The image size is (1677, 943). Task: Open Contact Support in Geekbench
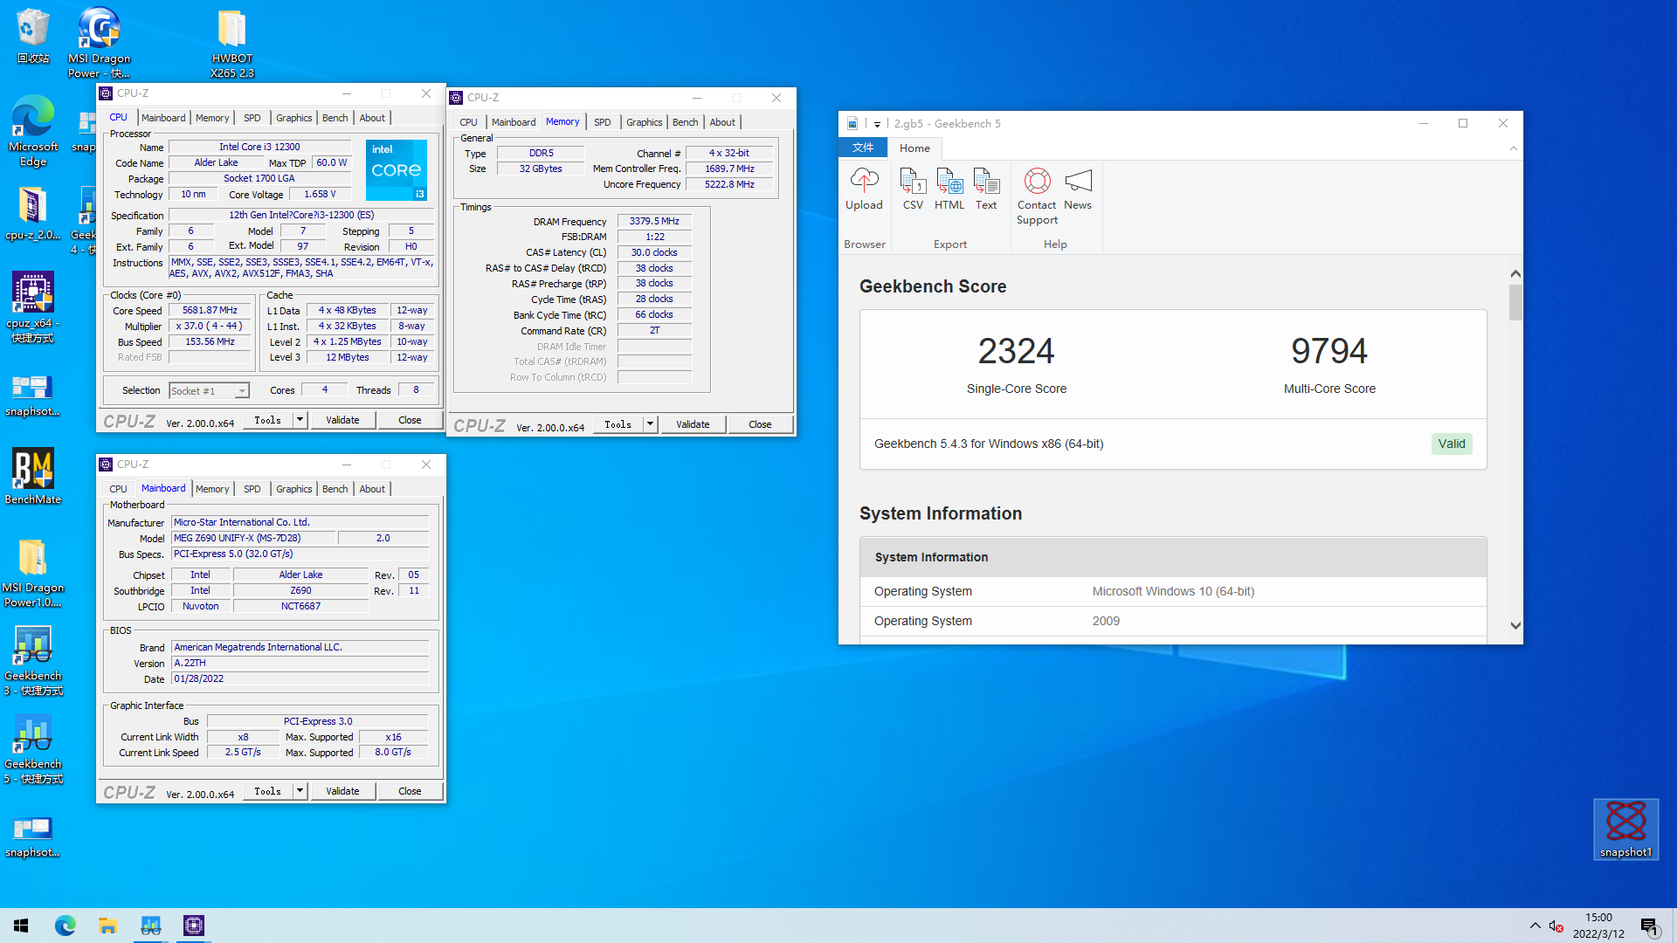(x=1037, y=196)
